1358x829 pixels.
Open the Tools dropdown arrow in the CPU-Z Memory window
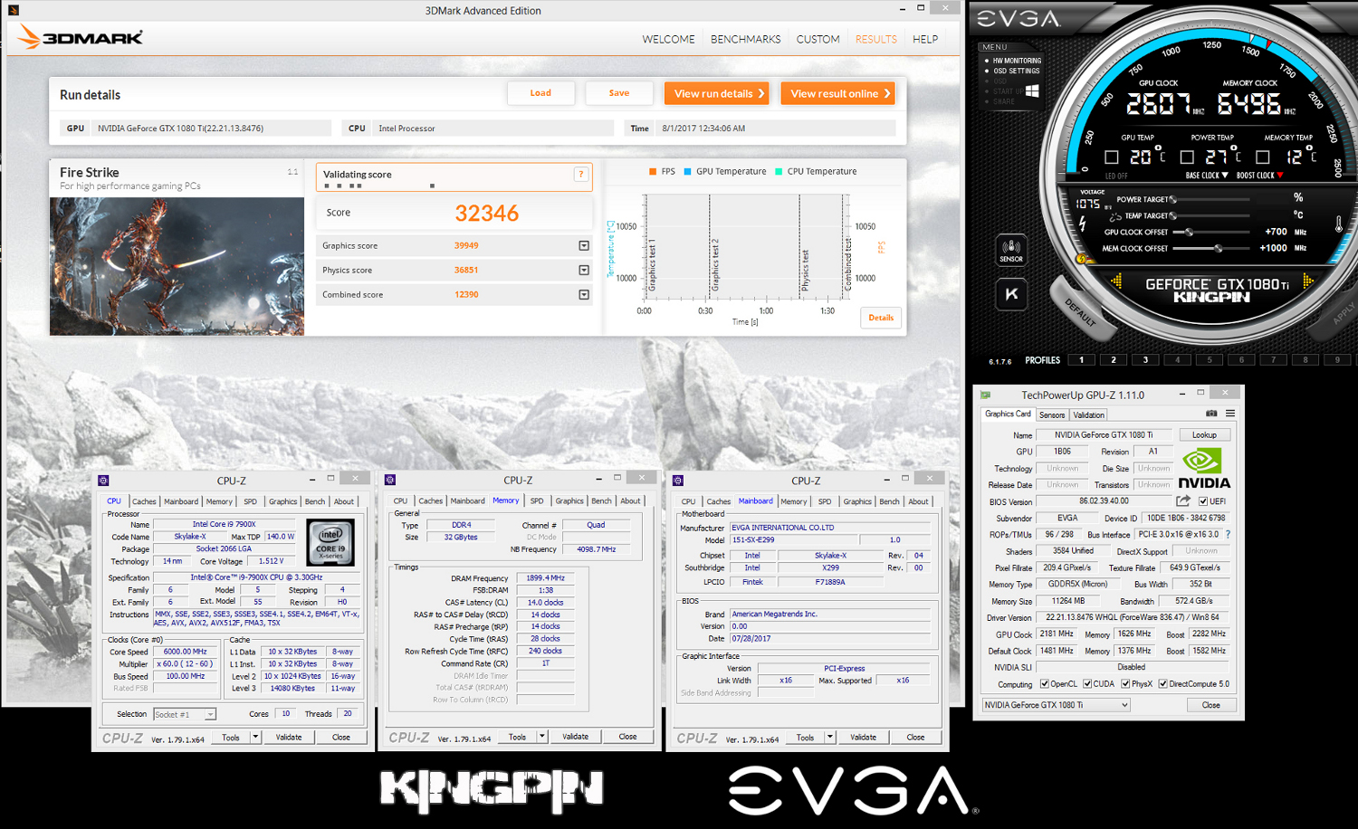click(542, 737)
